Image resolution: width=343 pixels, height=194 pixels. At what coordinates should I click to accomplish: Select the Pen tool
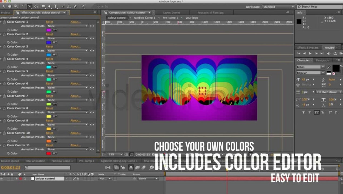pos(49,6)
